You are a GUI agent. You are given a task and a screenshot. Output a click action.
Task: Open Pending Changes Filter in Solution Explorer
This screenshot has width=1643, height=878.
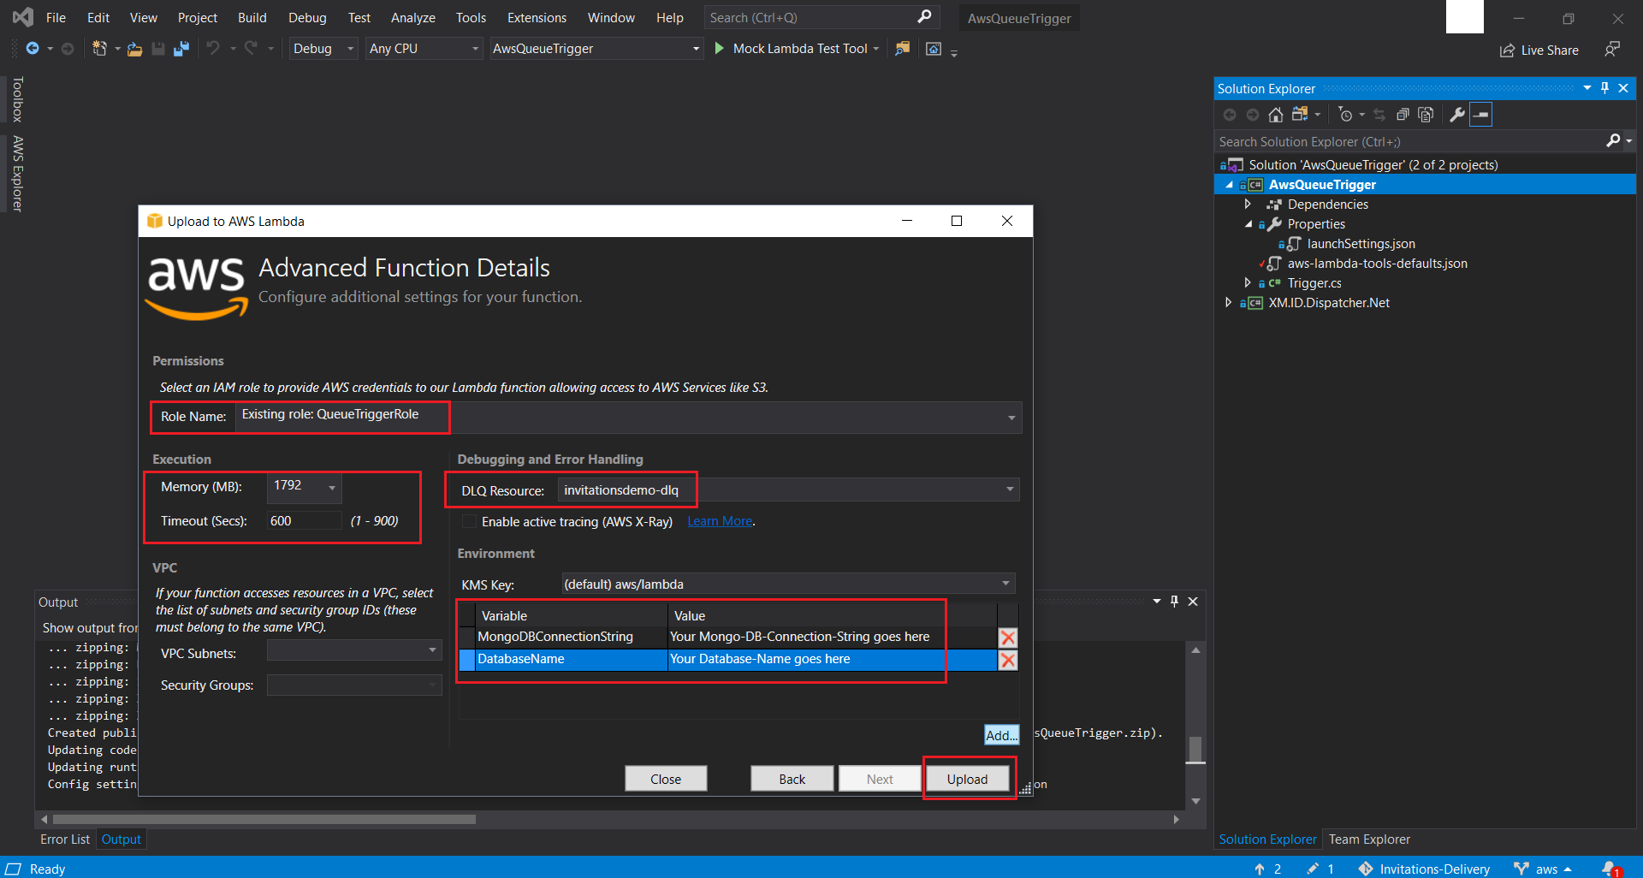pyautogui.click(x=1345, y=115)
